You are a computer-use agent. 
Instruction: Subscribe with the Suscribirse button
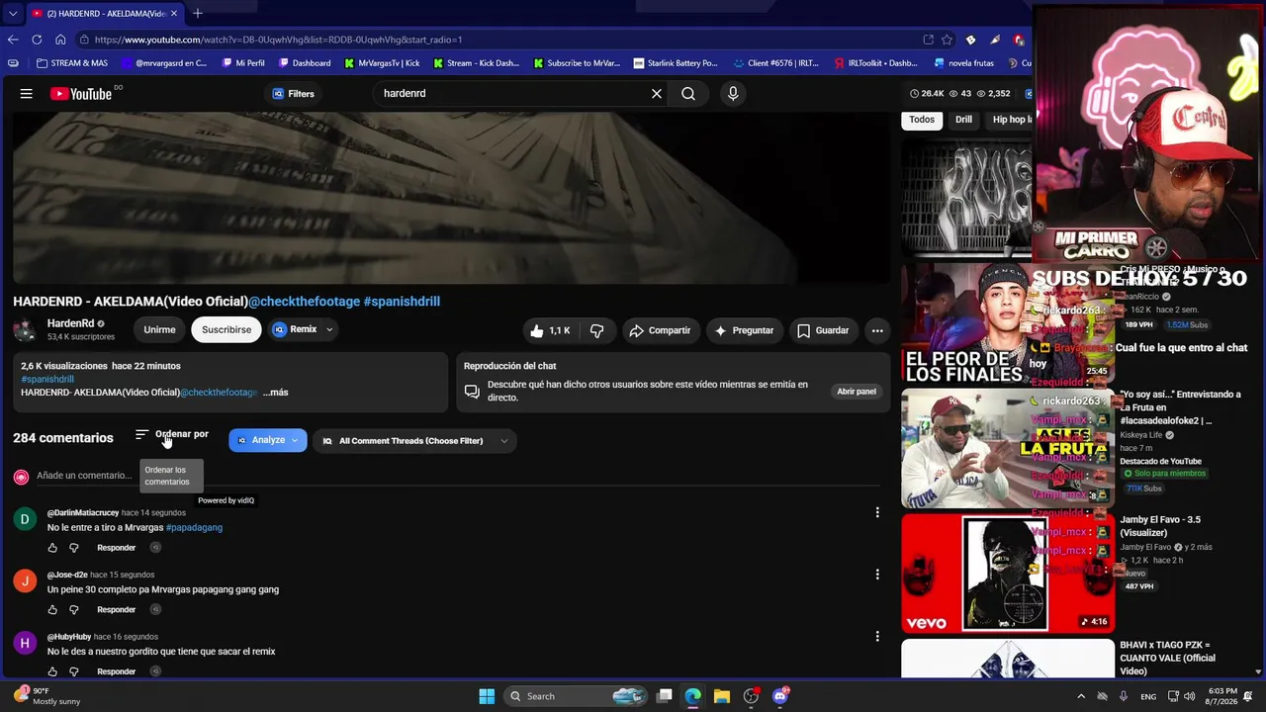[226, 330]
